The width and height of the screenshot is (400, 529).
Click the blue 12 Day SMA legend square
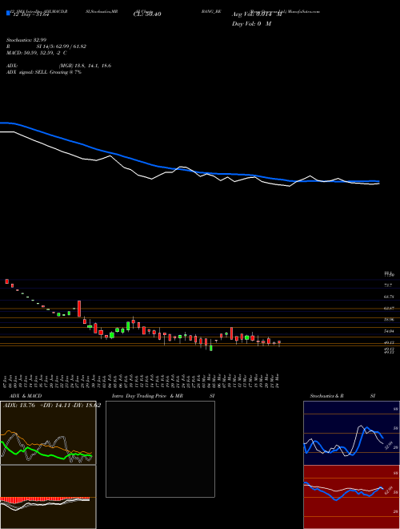[8, 13]
